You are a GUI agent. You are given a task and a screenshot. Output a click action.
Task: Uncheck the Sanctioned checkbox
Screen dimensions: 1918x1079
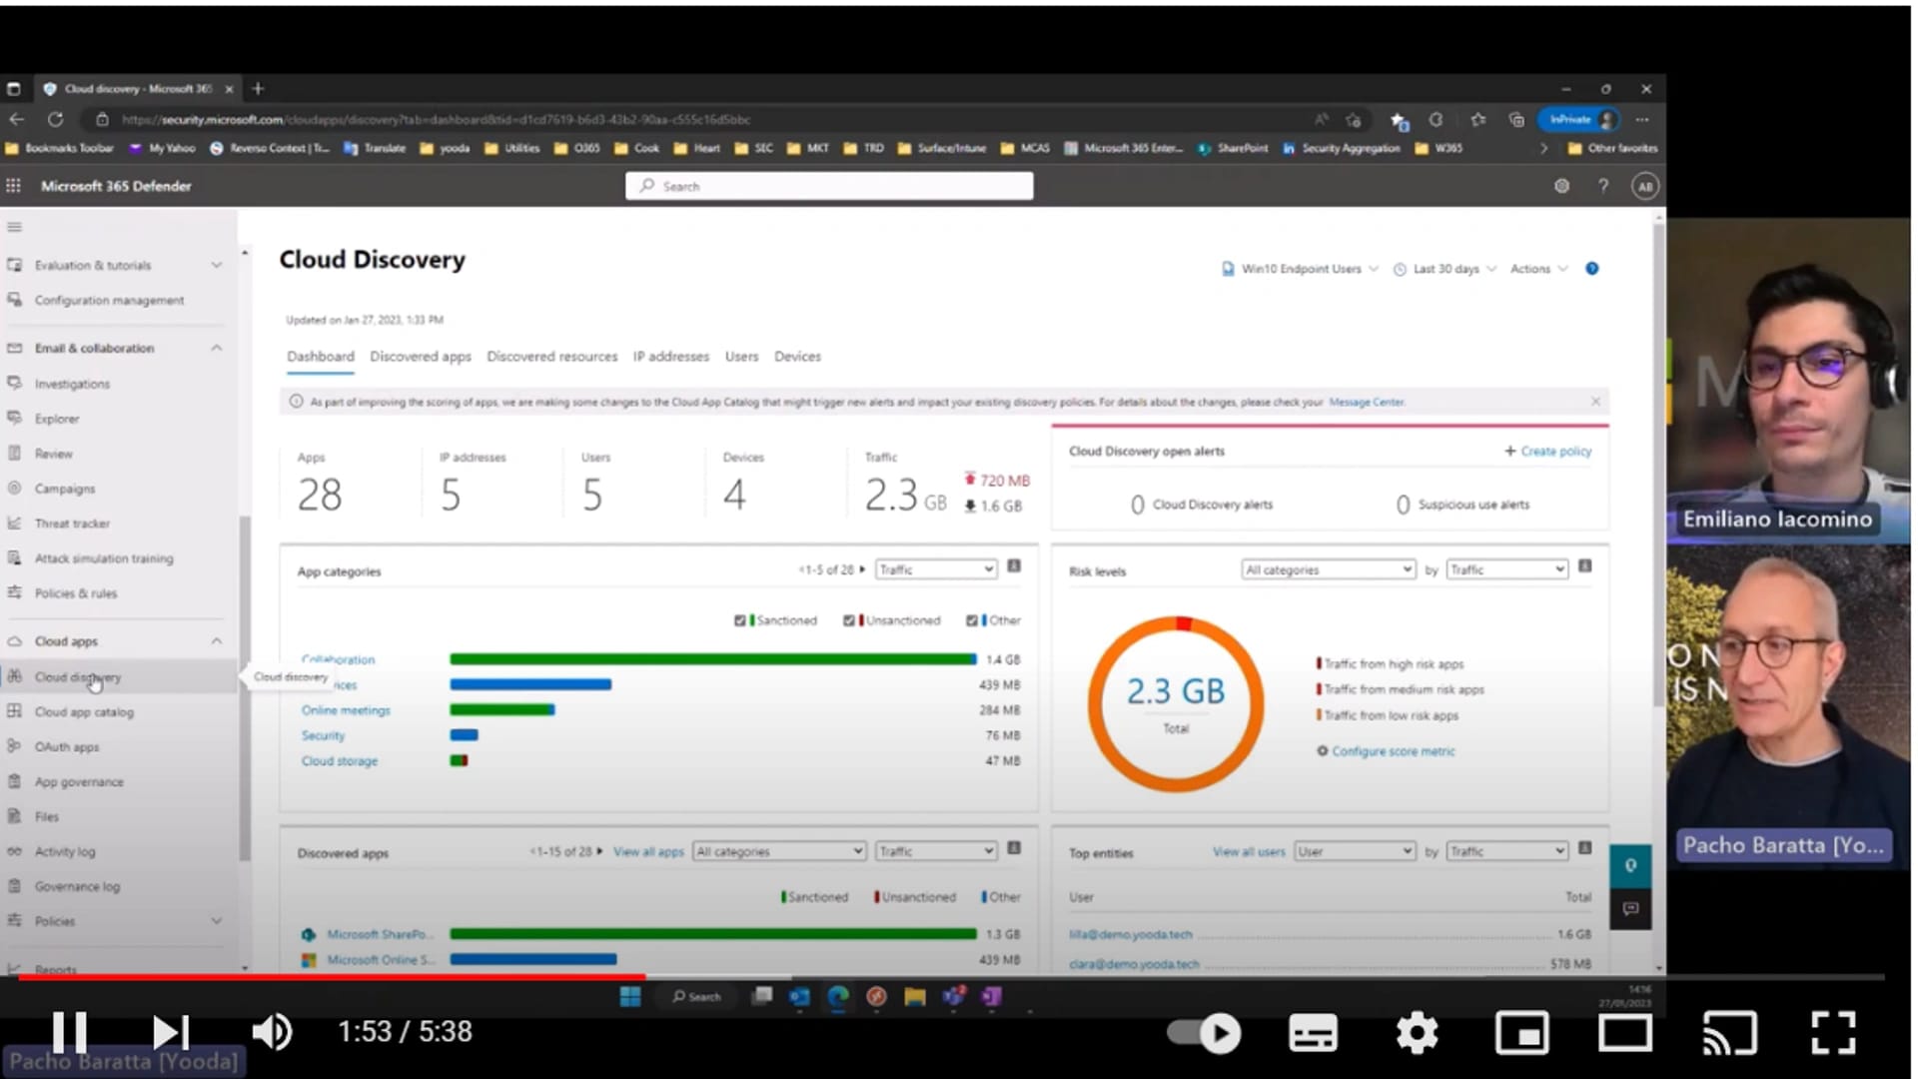coord(740,620)
